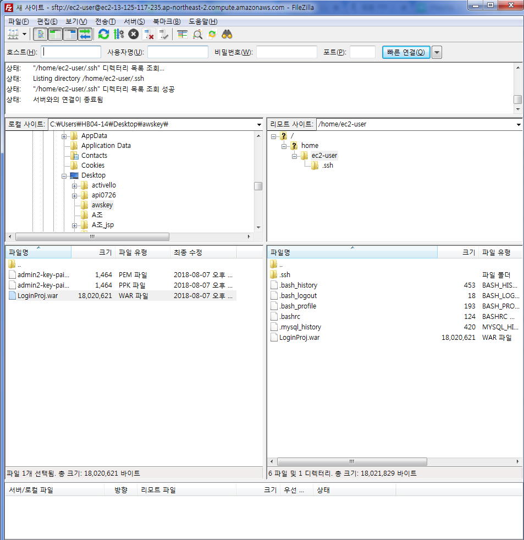Click message log vertical scrollbar thumb
The height and width of the screenshot is (540, 524).
click(518, 99)
